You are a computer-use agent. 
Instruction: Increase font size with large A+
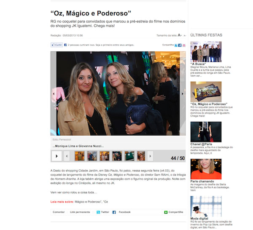pyautogui.click(x=180, y=35)
